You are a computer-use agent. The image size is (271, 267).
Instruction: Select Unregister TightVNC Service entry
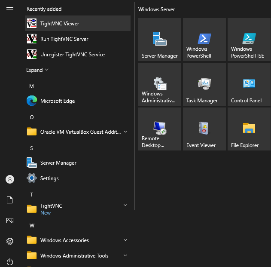[x=78, y=54]
